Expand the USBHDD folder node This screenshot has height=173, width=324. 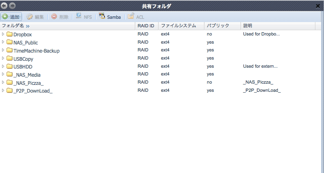pos(3,67)
